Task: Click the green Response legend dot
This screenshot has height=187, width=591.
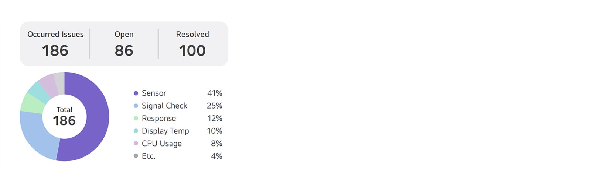Action: click(x=136, y=119)
